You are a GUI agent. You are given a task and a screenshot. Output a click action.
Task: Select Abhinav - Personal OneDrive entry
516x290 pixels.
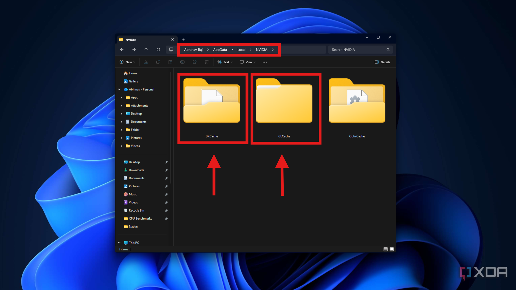point(139,90)
